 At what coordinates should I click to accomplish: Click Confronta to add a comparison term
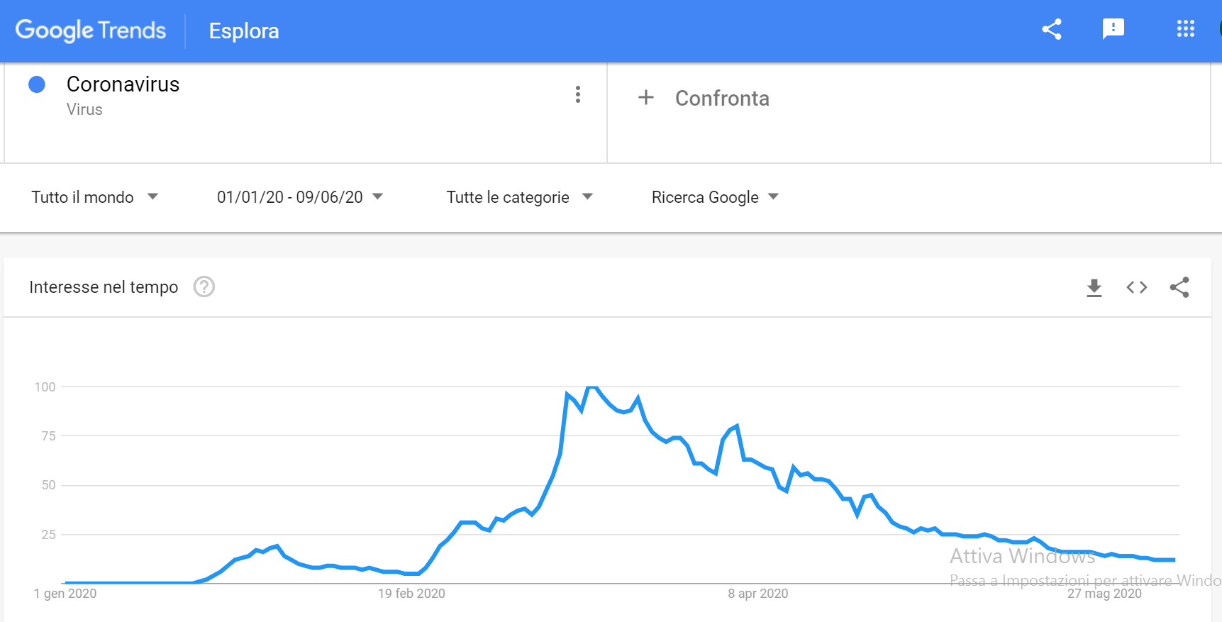coord(722,98)
